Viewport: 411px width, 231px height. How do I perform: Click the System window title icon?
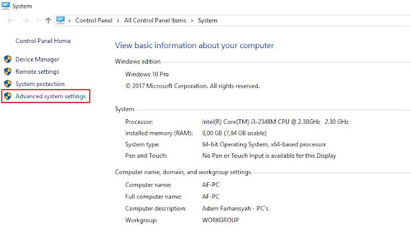point(5,6)
